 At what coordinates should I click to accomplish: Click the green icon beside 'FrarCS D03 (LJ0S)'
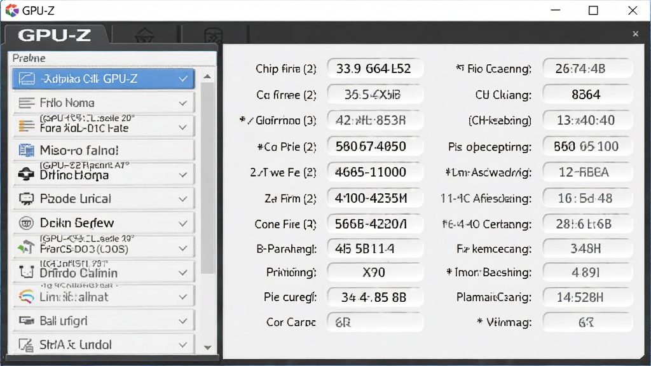tap(26, 247)
